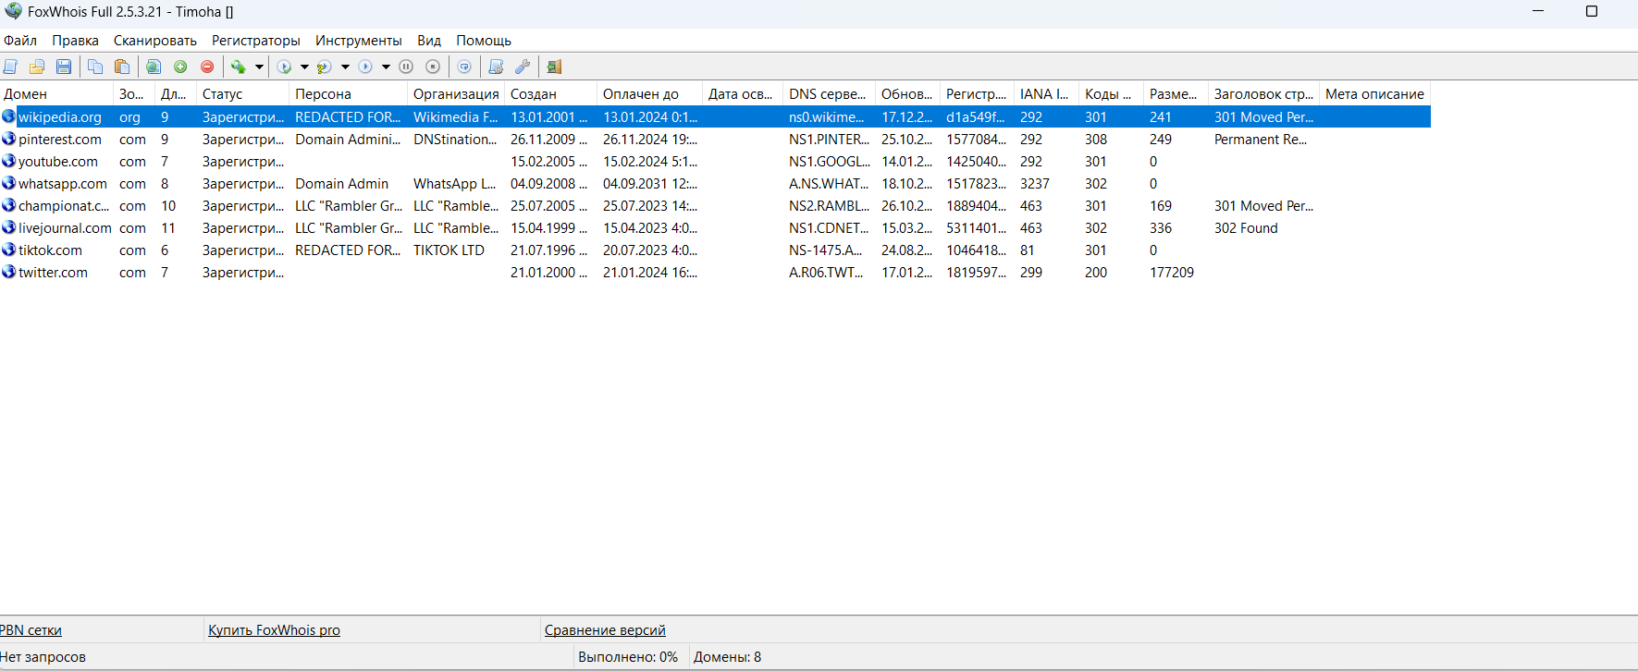Sort by the Организация column header

coord(456,94)
